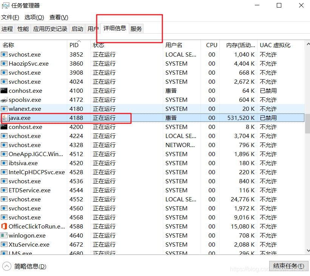Select the IntelCpHDCPSvc.exe process name
This screenshot has height=276, width=310.
pyautogui.click(x=37, y=172)
